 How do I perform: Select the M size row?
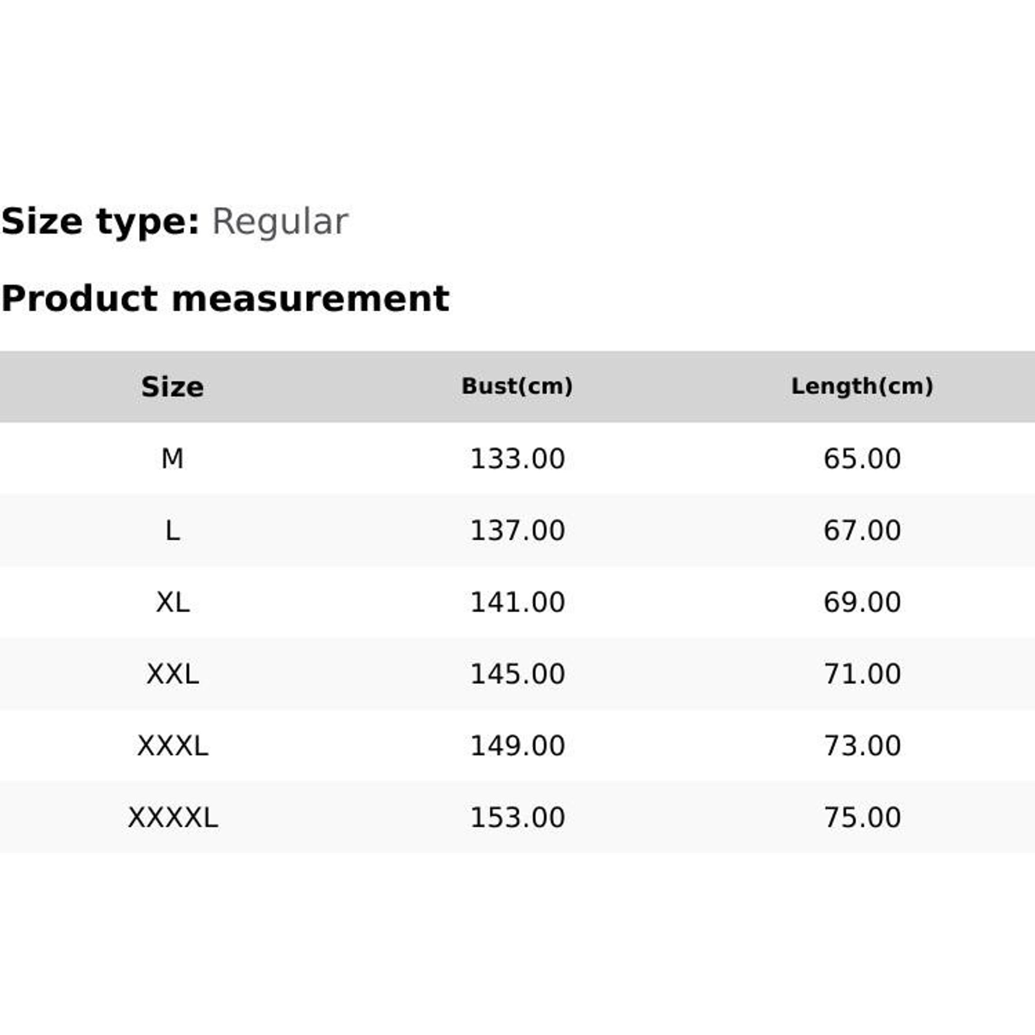[517, 459]
